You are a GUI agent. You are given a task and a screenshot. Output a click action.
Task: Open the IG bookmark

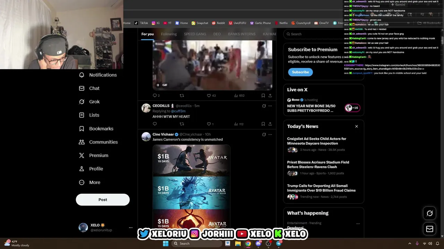pos(156,23)
